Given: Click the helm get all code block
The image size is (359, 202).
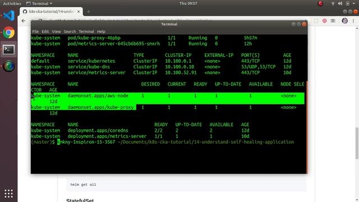Looking at the screenshot, I should (186, 185).
